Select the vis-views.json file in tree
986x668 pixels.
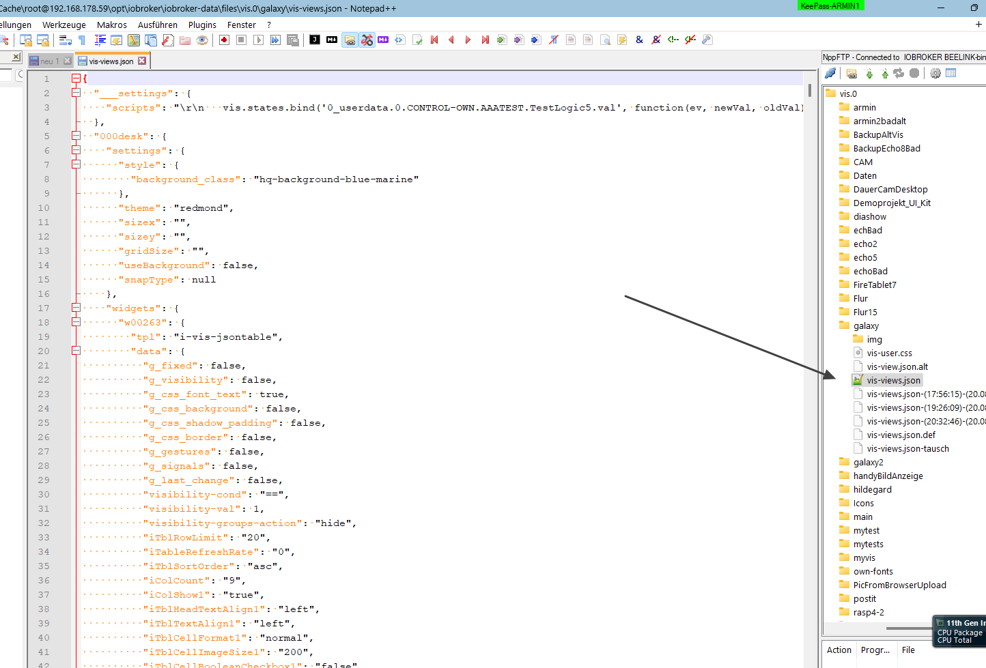coord(894,380)
